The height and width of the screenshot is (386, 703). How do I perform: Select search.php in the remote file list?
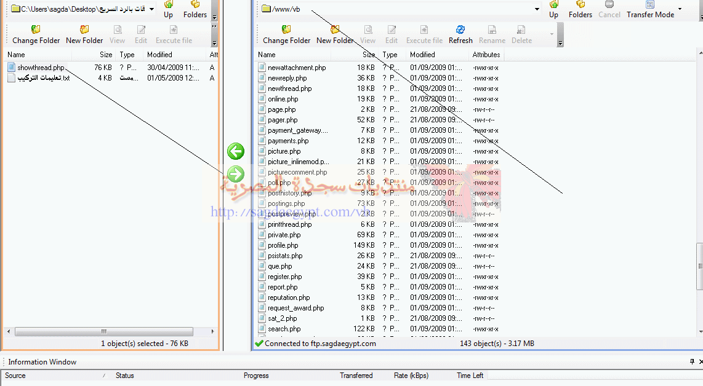(284, 329)
